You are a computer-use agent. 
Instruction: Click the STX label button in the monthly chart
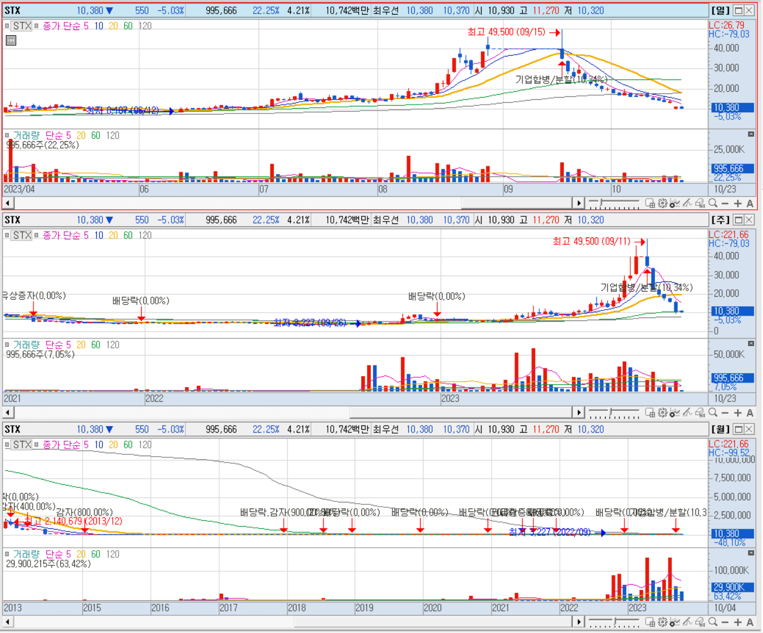[22, 444]
